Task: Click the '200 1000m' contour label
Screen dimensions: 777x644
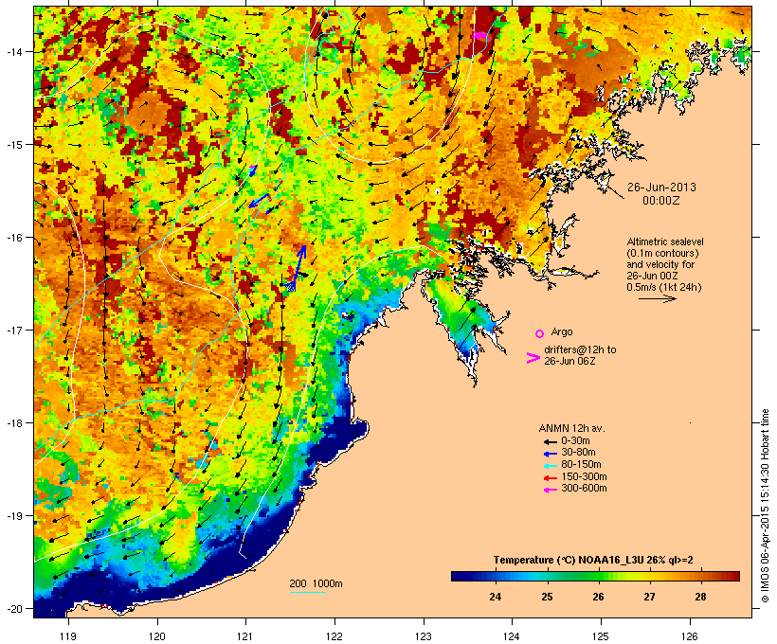Action: point(316,583)
